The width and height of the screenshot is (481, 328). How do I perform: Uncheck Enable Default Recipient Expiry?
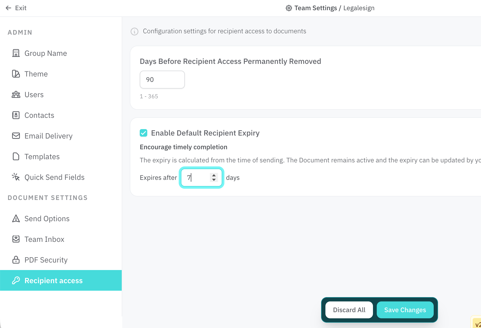click(143, 133)
